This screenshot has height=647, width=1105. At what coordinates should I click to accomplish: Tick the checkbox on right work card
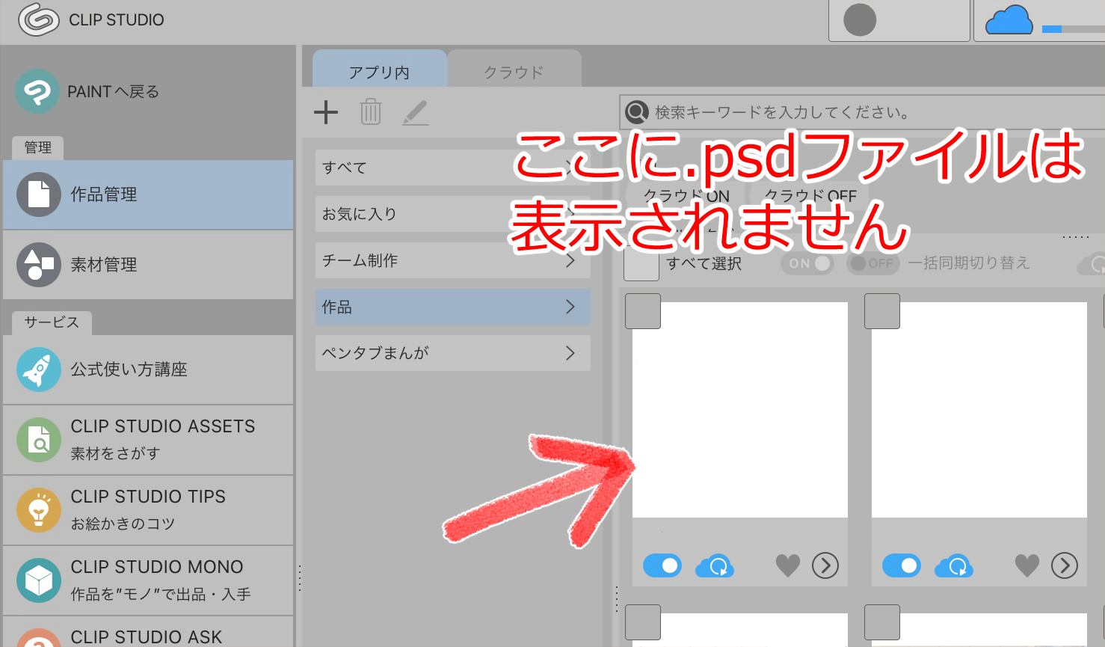pyautogui.click(x=882, y=311)
